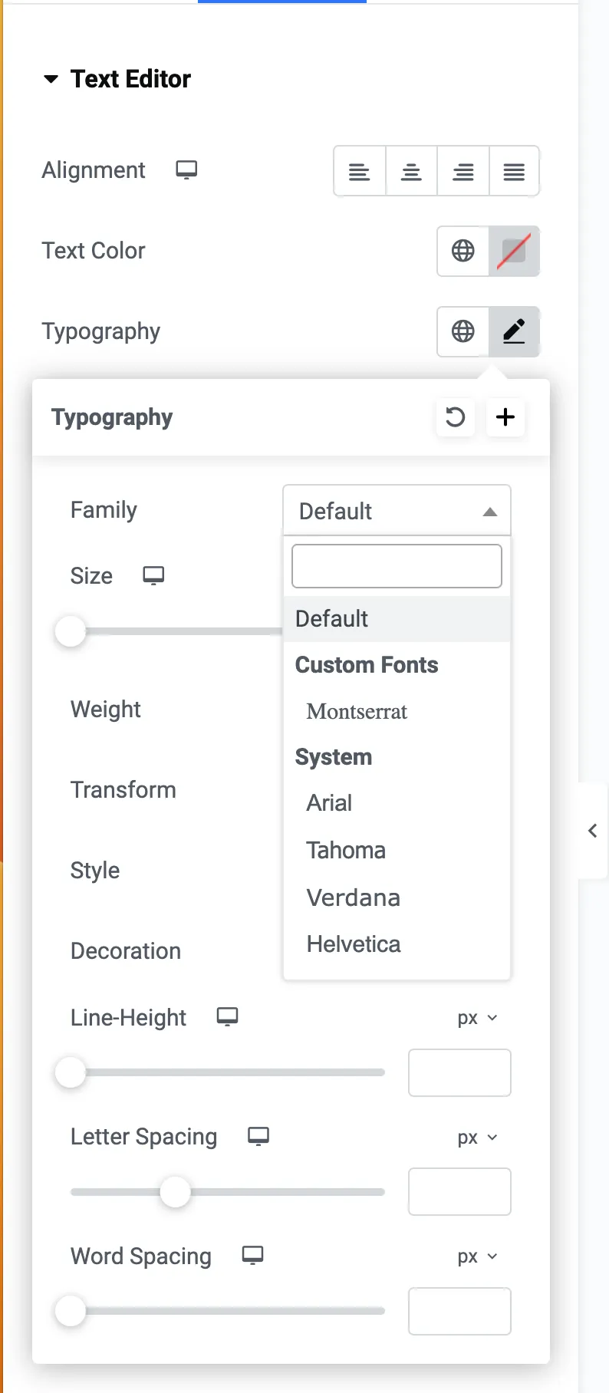
Task: Open the Line-Height px unit dropdown
Action: pos(476,1018)
